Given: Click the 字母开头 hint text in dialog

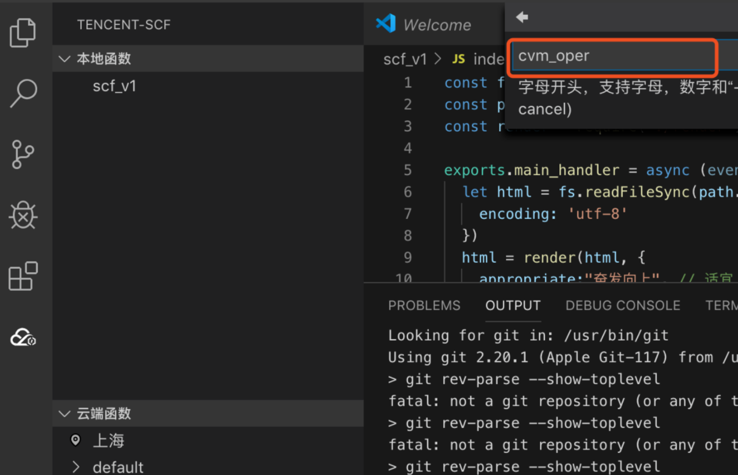Looking at the screenshot, I should [x=628, y=87].
